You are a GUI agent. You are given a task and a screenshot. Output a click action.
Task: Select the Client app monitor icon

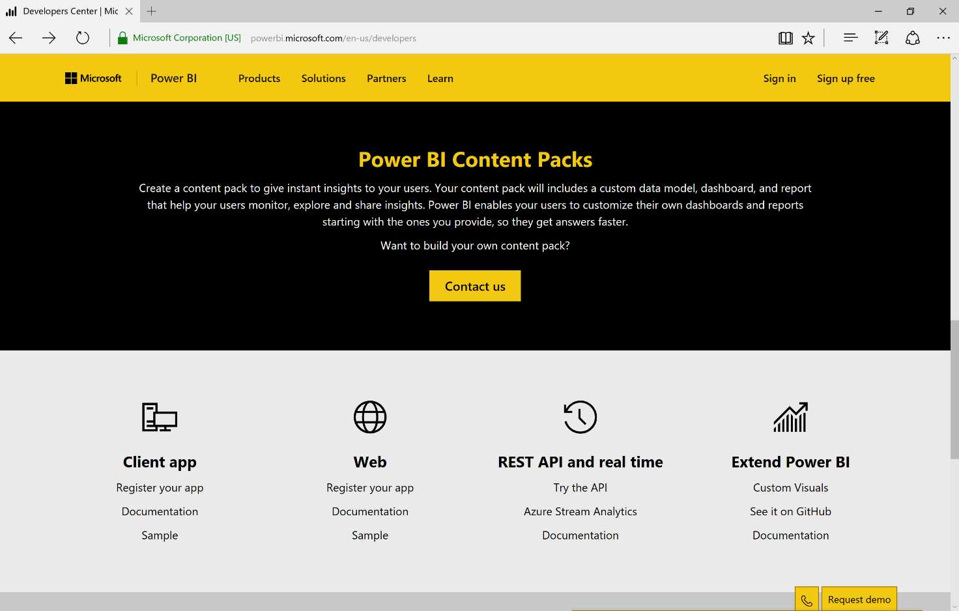[x=160, y=417]
